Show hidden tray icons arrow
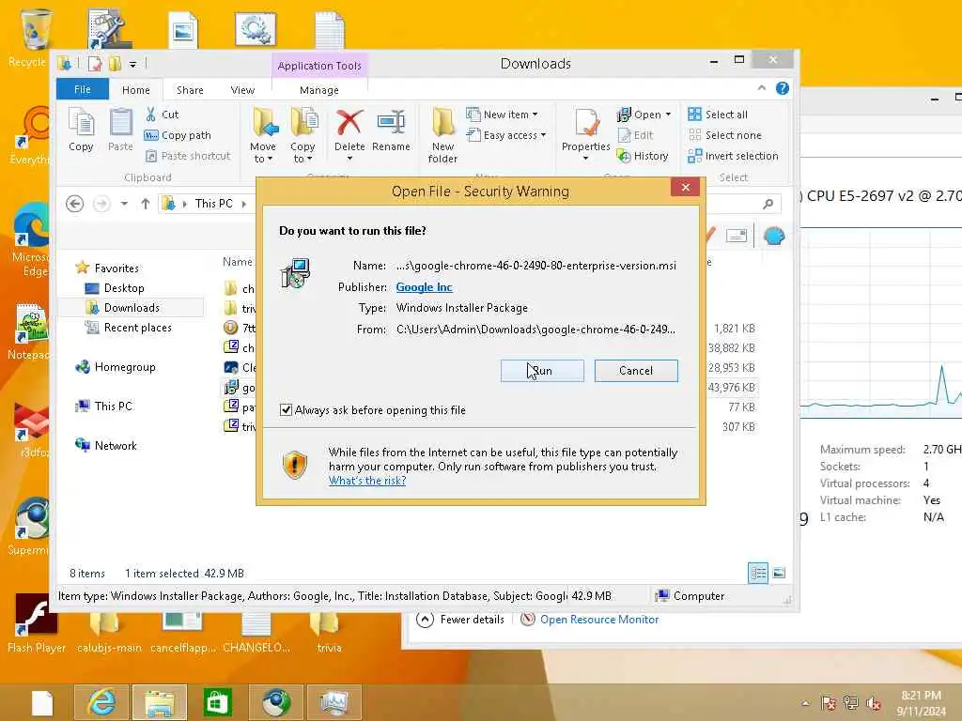The width and height of the screenshot is (962, 721). tap(805, 702)
